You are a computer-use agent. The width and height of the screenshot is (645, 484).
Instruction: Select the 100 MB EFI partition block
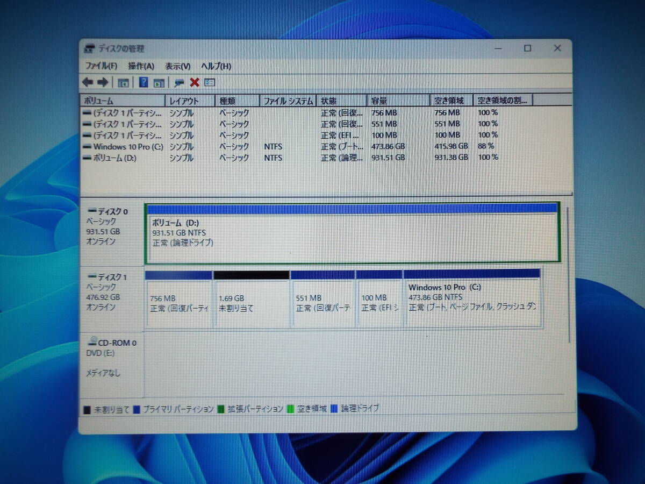(379, 298)
